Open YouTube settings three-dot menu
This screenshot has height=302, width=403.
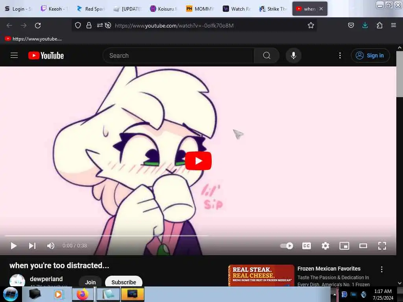(340, 55)
